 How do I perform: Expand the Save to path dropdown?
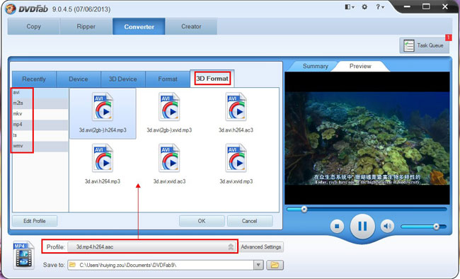258,265
